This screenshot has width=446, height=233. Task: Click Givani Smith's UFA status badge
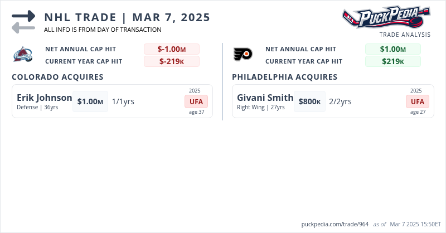[x=418, y=101]
